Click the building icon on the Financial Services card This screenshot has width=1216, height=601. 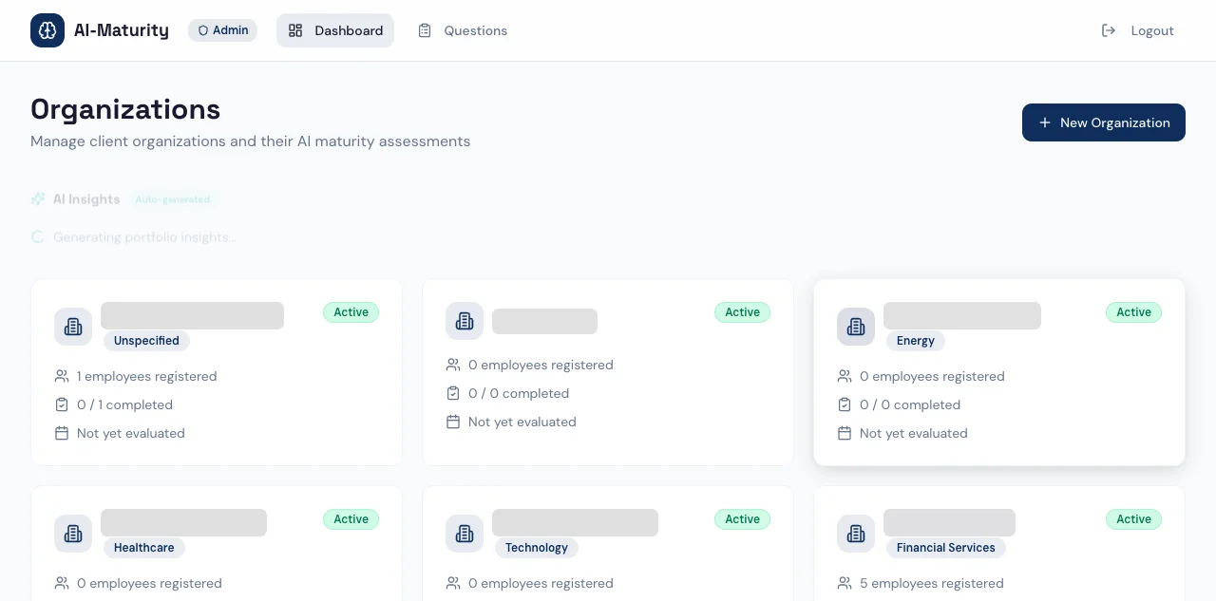point(856,534)
